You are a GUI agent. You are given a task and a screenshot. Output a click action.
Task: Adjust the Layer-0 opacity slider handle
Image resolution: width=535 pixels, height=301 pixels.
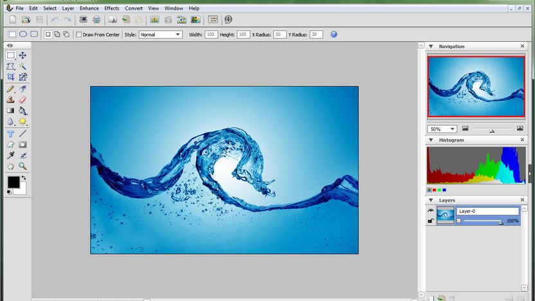(x=500, y=223)
